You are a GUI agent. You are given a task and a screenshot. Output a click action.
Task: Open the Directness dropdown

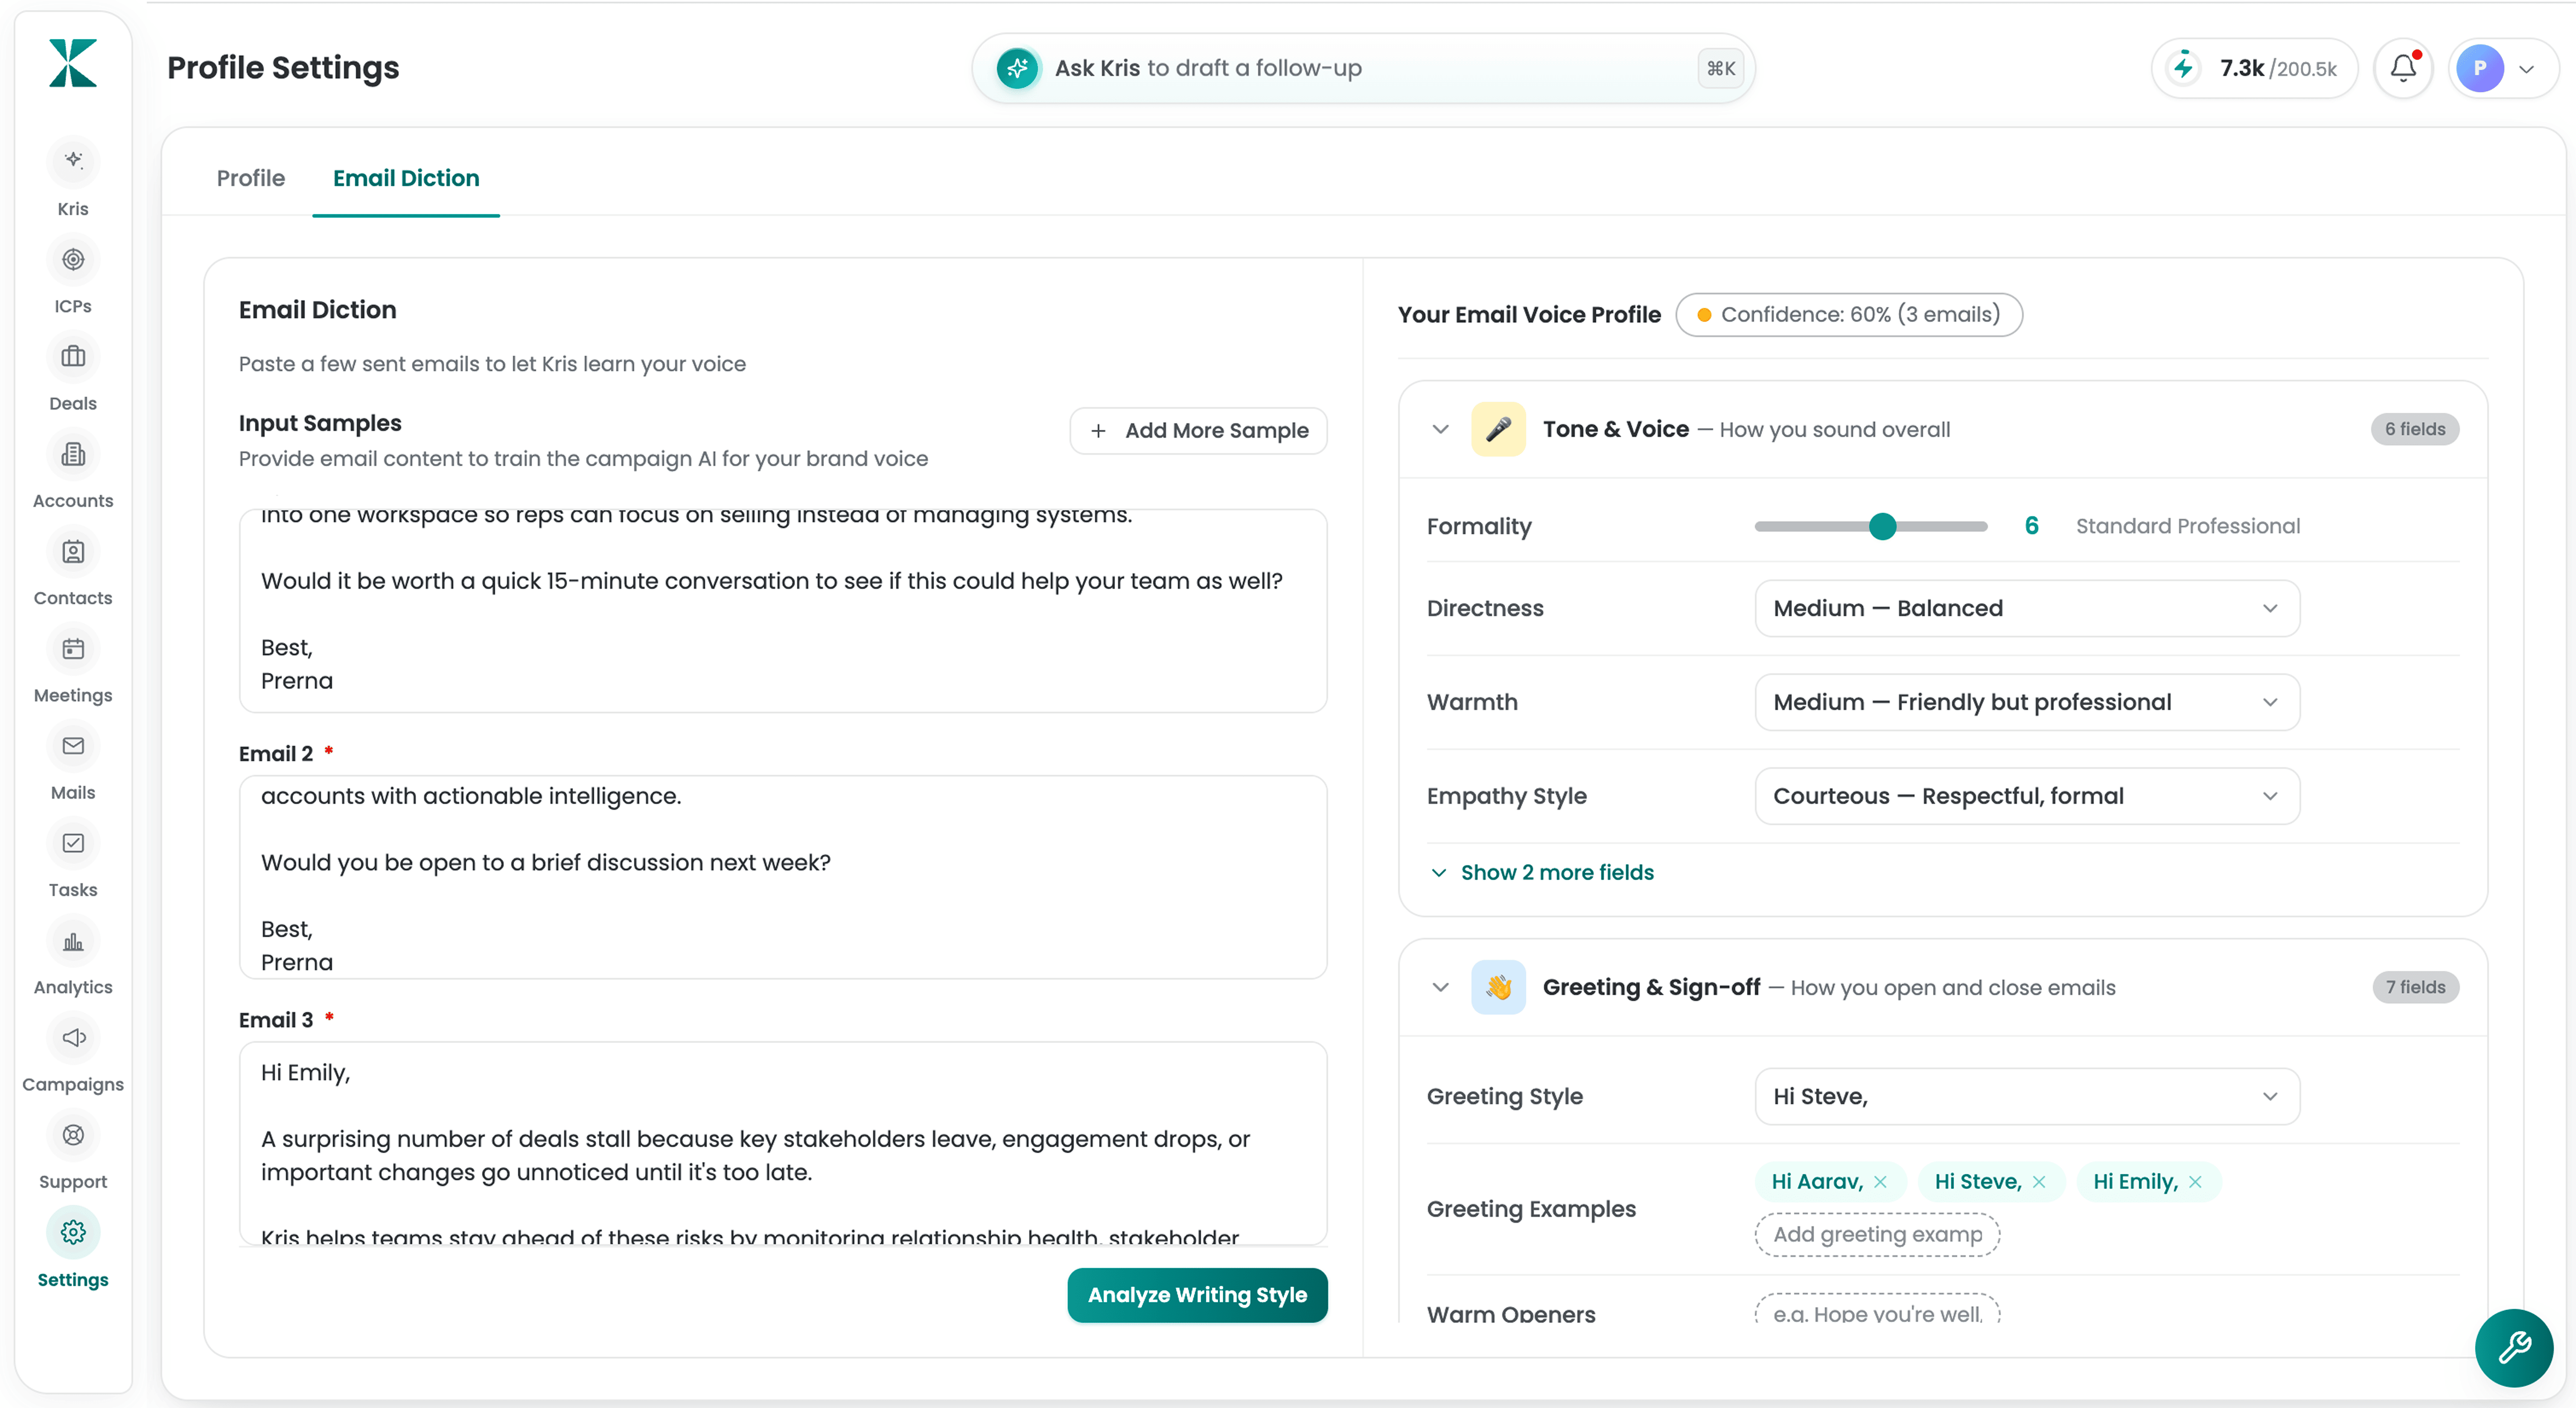pos(2027,608)
